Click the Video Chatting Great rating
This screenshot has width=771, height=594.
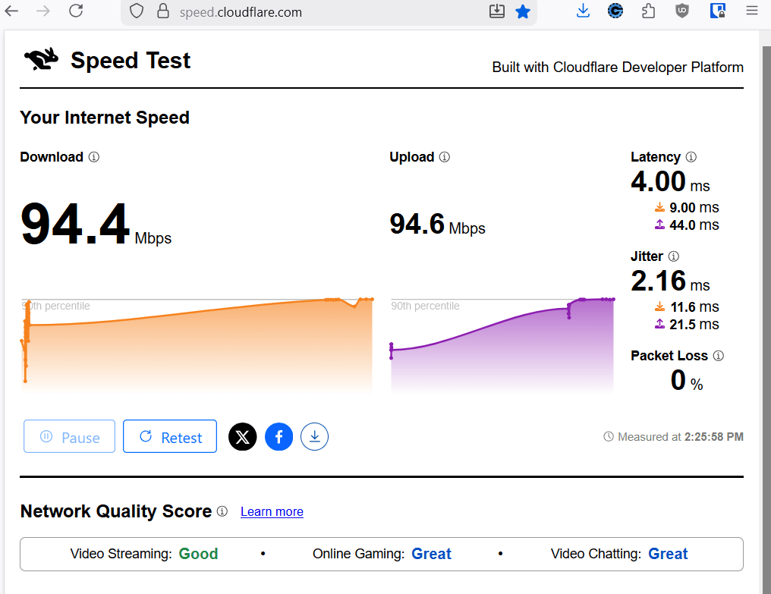tap(619, 554)
